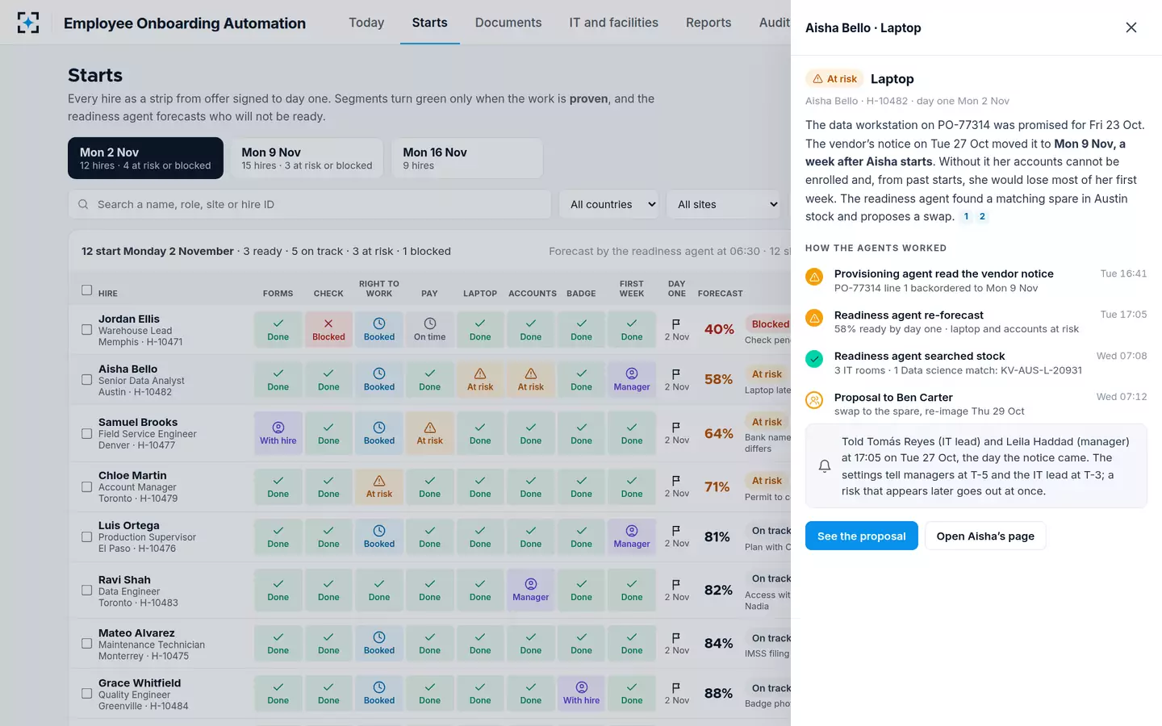Click Samuel Brooks's With hire forms cell
This screenshot has height=726, width=1162.
[278, 433]
